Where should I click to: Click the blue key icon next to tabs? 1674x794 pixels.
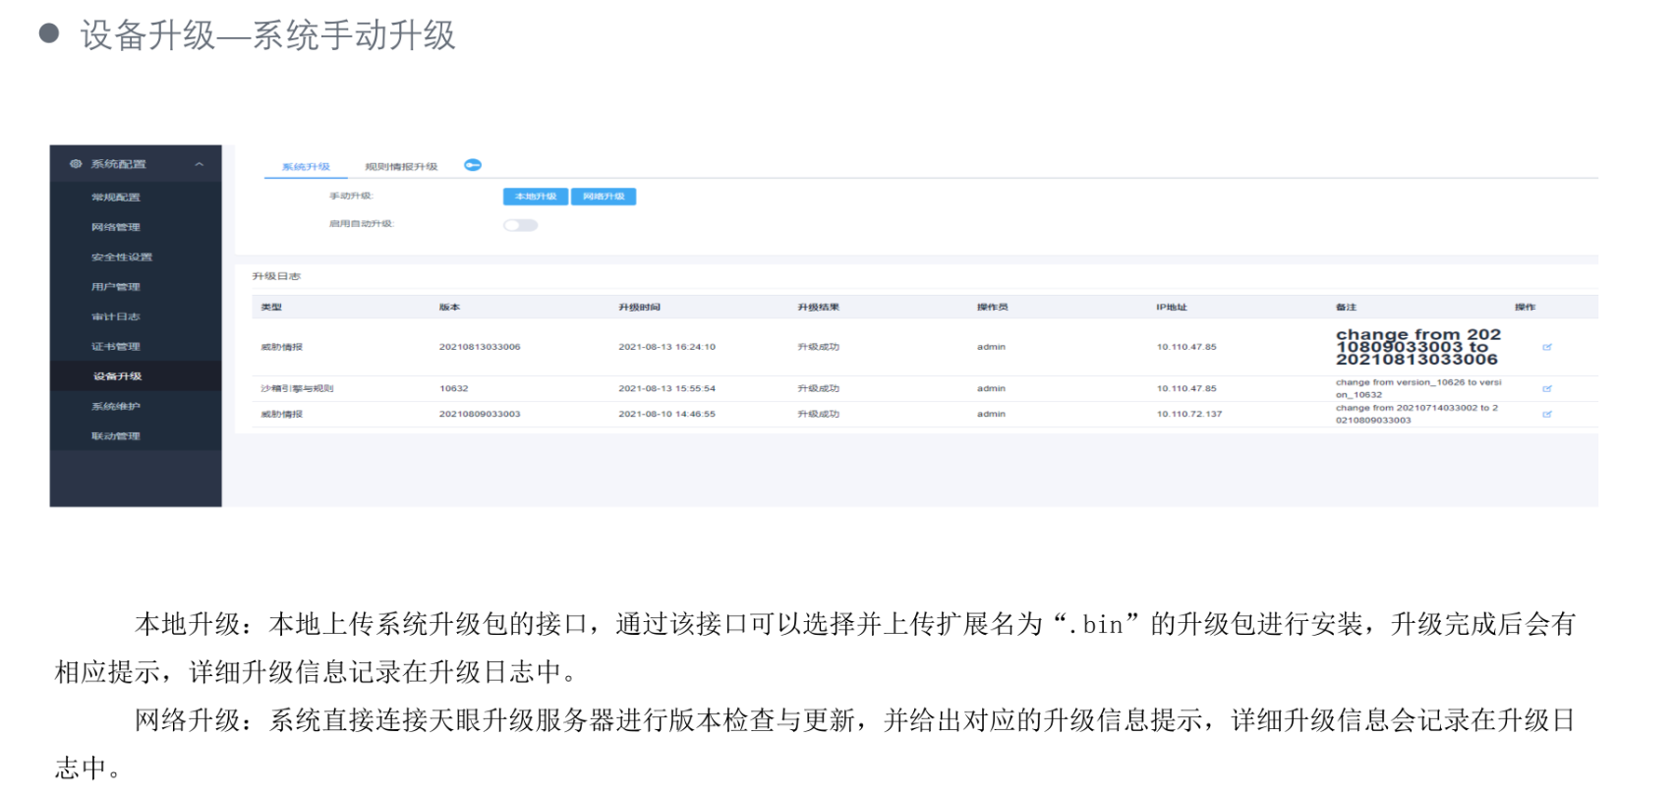pos(473,165)
